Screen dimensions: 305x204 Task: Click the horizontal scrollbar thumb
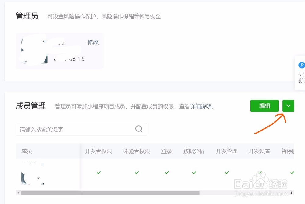pos(110,193)
